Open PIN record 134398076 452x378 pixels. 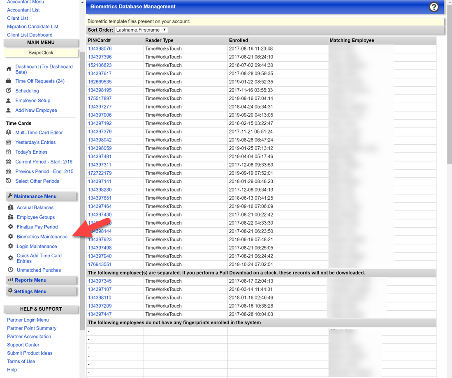[100, 48]
